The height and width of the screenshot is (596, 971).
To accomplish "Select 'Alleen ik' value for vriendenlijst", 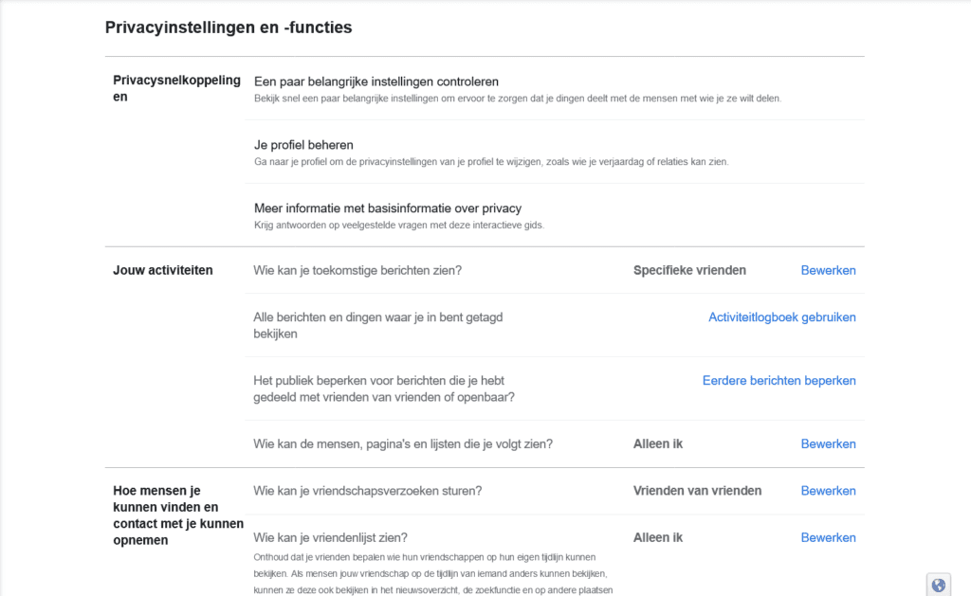I will point(658,538).
